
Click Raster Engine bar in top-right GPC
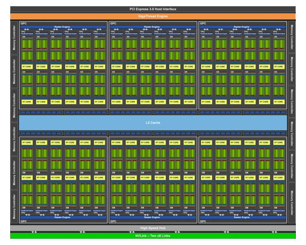(x=242, y=27)
